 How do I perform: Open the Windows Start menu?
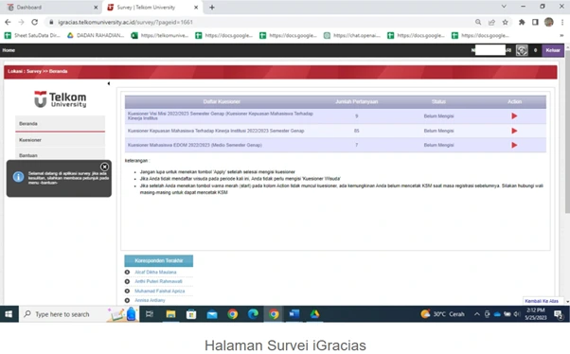[9, 314]
